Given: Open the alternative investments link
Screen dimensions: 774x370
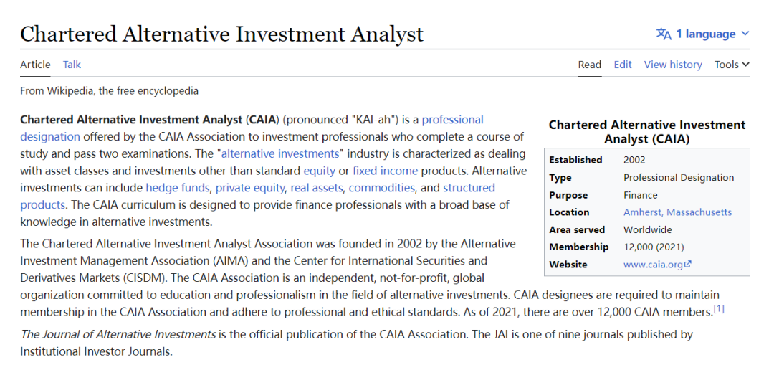Looking at the screenshot, I should click(x=280, y=153).
